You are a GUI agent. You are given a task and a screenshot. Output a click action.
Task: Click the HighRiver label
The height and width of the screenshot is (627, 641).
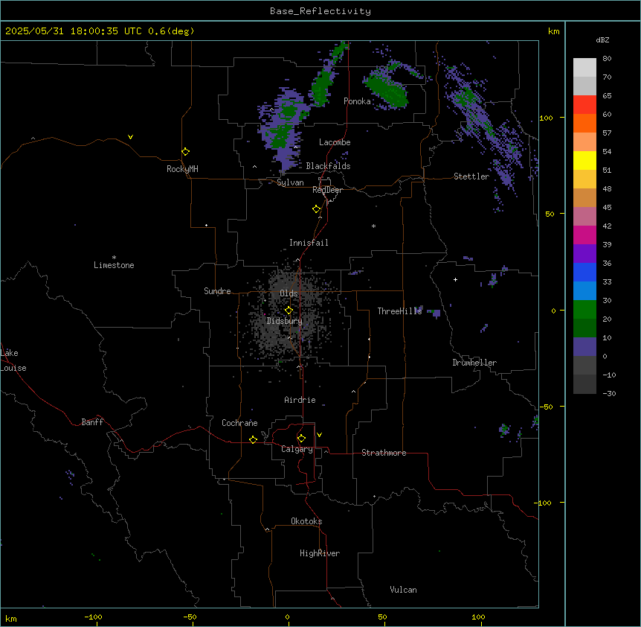click(320, 553)
